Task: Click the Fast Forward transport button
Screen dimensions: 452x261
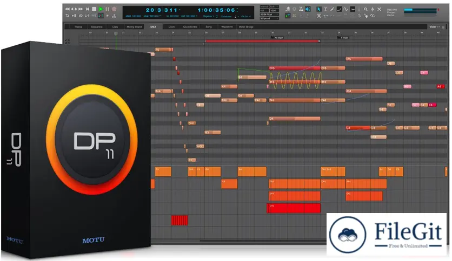Action: pyautogui.click(x=81, y=9)
